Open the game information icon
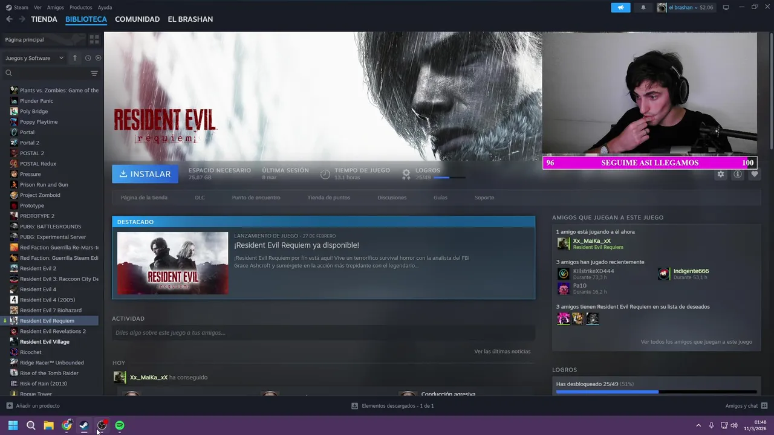Image resolution: width=774 pixels, height=435 pixels. tap(737, 174)
